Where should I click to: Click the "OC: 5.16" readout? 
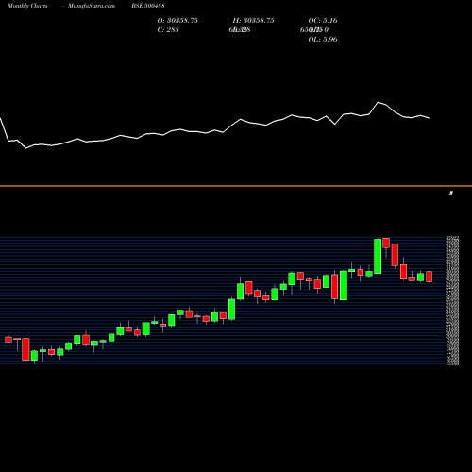(x=323, y=21)
